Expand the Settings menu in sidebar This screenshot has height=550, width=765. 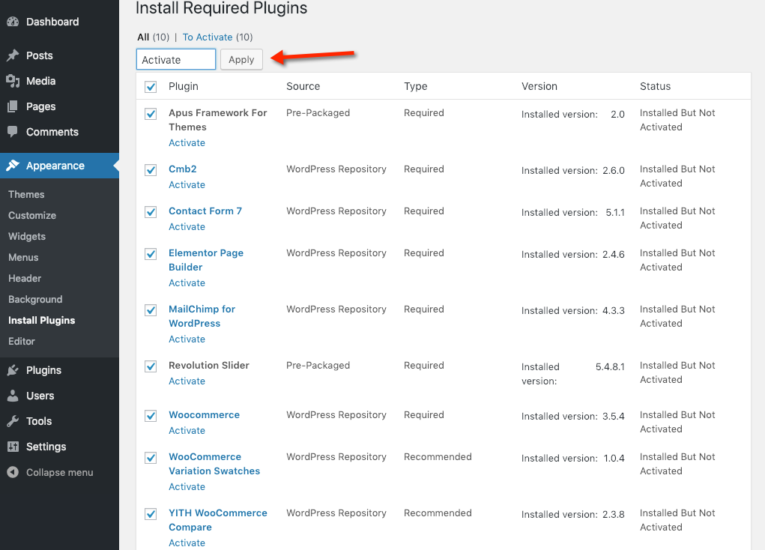click(46, 447)
